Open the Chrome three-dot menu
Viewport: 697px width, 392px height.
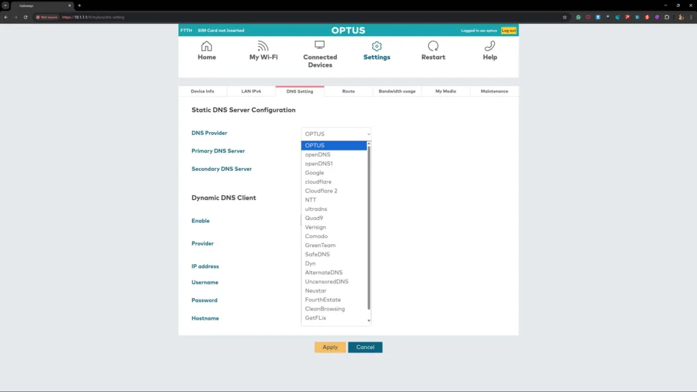coord(691,17)
